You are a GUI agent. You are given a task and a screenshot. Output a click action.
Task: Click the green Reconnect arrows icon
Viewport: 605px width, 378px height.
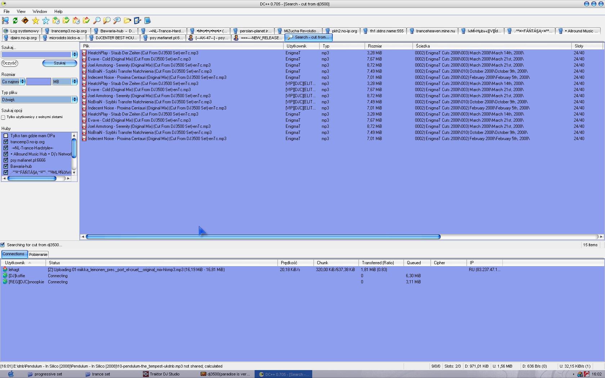(x=15, y=21)
